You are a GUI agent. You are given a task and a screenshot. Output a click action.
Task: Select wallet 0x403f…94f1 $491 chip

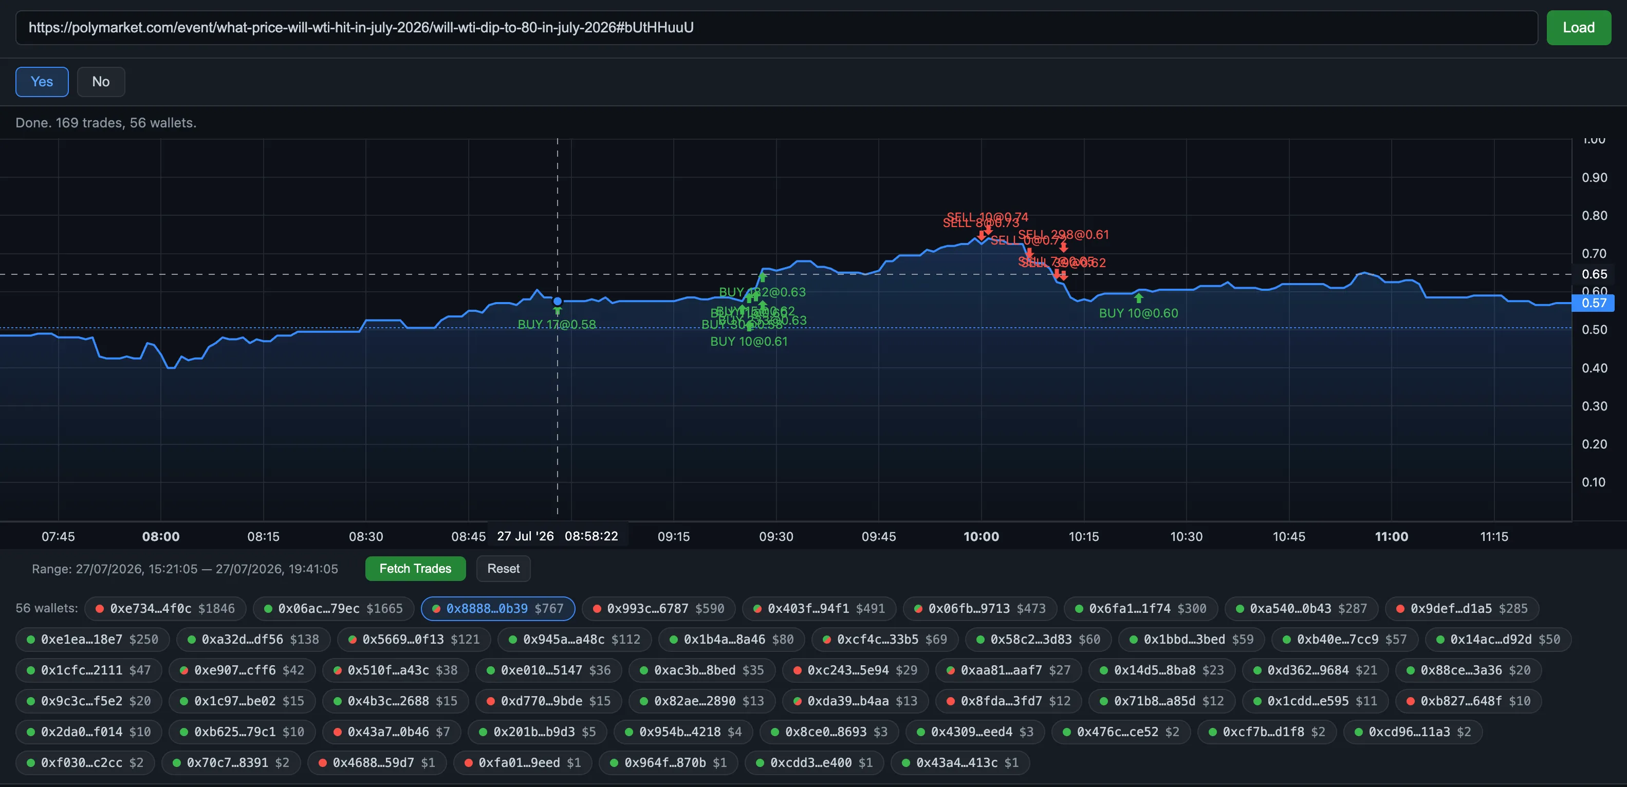pos(819,608)
